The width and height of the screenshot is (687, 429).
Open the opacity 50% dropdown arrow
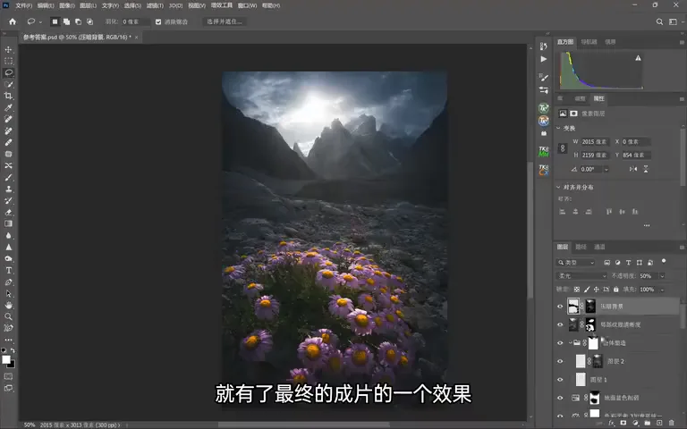pyautogui.click(x=662, y=276)
